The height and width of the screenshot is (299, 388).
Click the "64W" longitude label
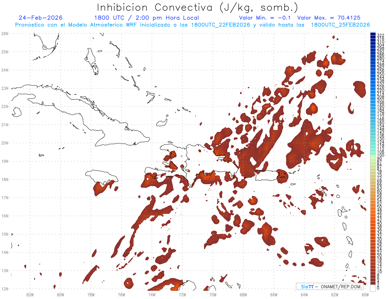304,294
